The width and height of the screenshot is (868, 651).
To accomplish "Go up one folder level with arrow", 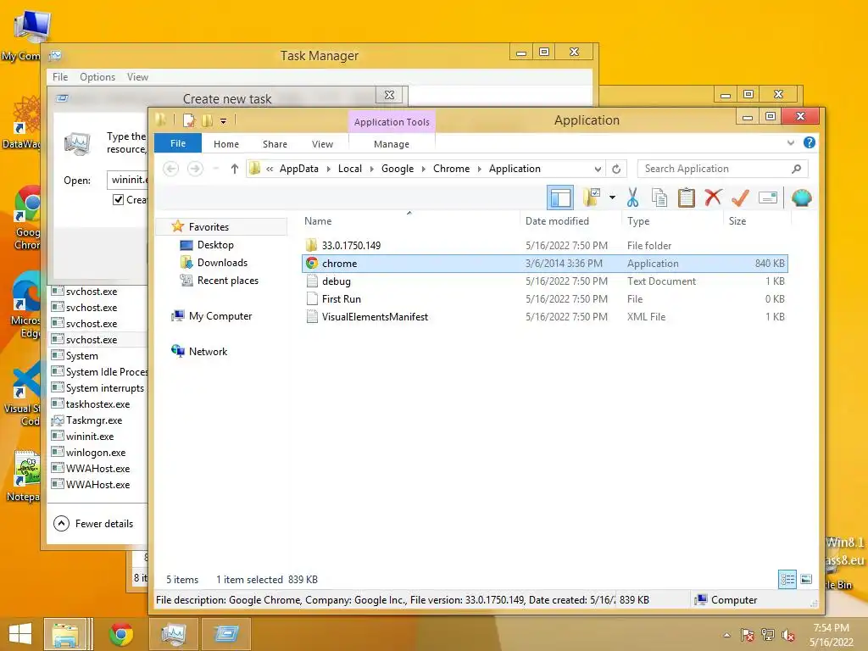I will (x=235, y=169).
